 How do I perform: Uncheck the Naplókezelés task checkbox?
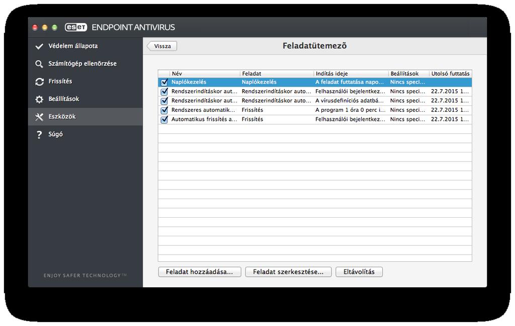(x=164, y=83)
